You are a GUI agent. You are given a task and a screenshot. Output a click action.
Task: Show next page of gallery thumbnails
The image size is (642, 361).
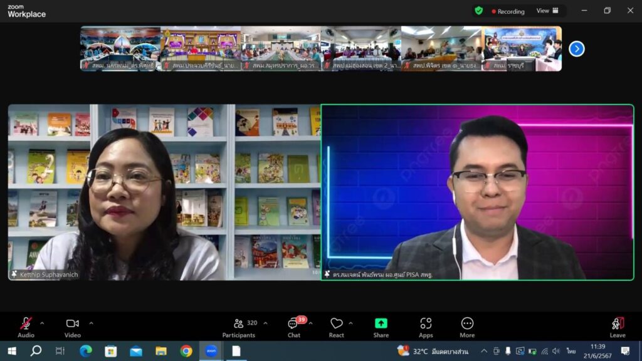[577, 49]
